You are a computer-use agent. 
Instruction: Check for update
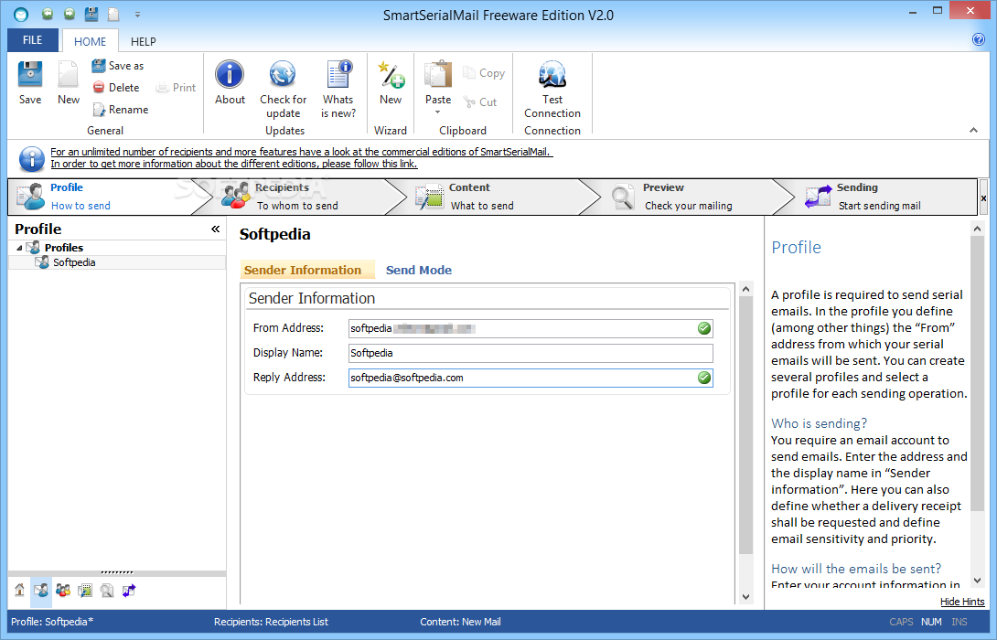click(x=283, y=89)
